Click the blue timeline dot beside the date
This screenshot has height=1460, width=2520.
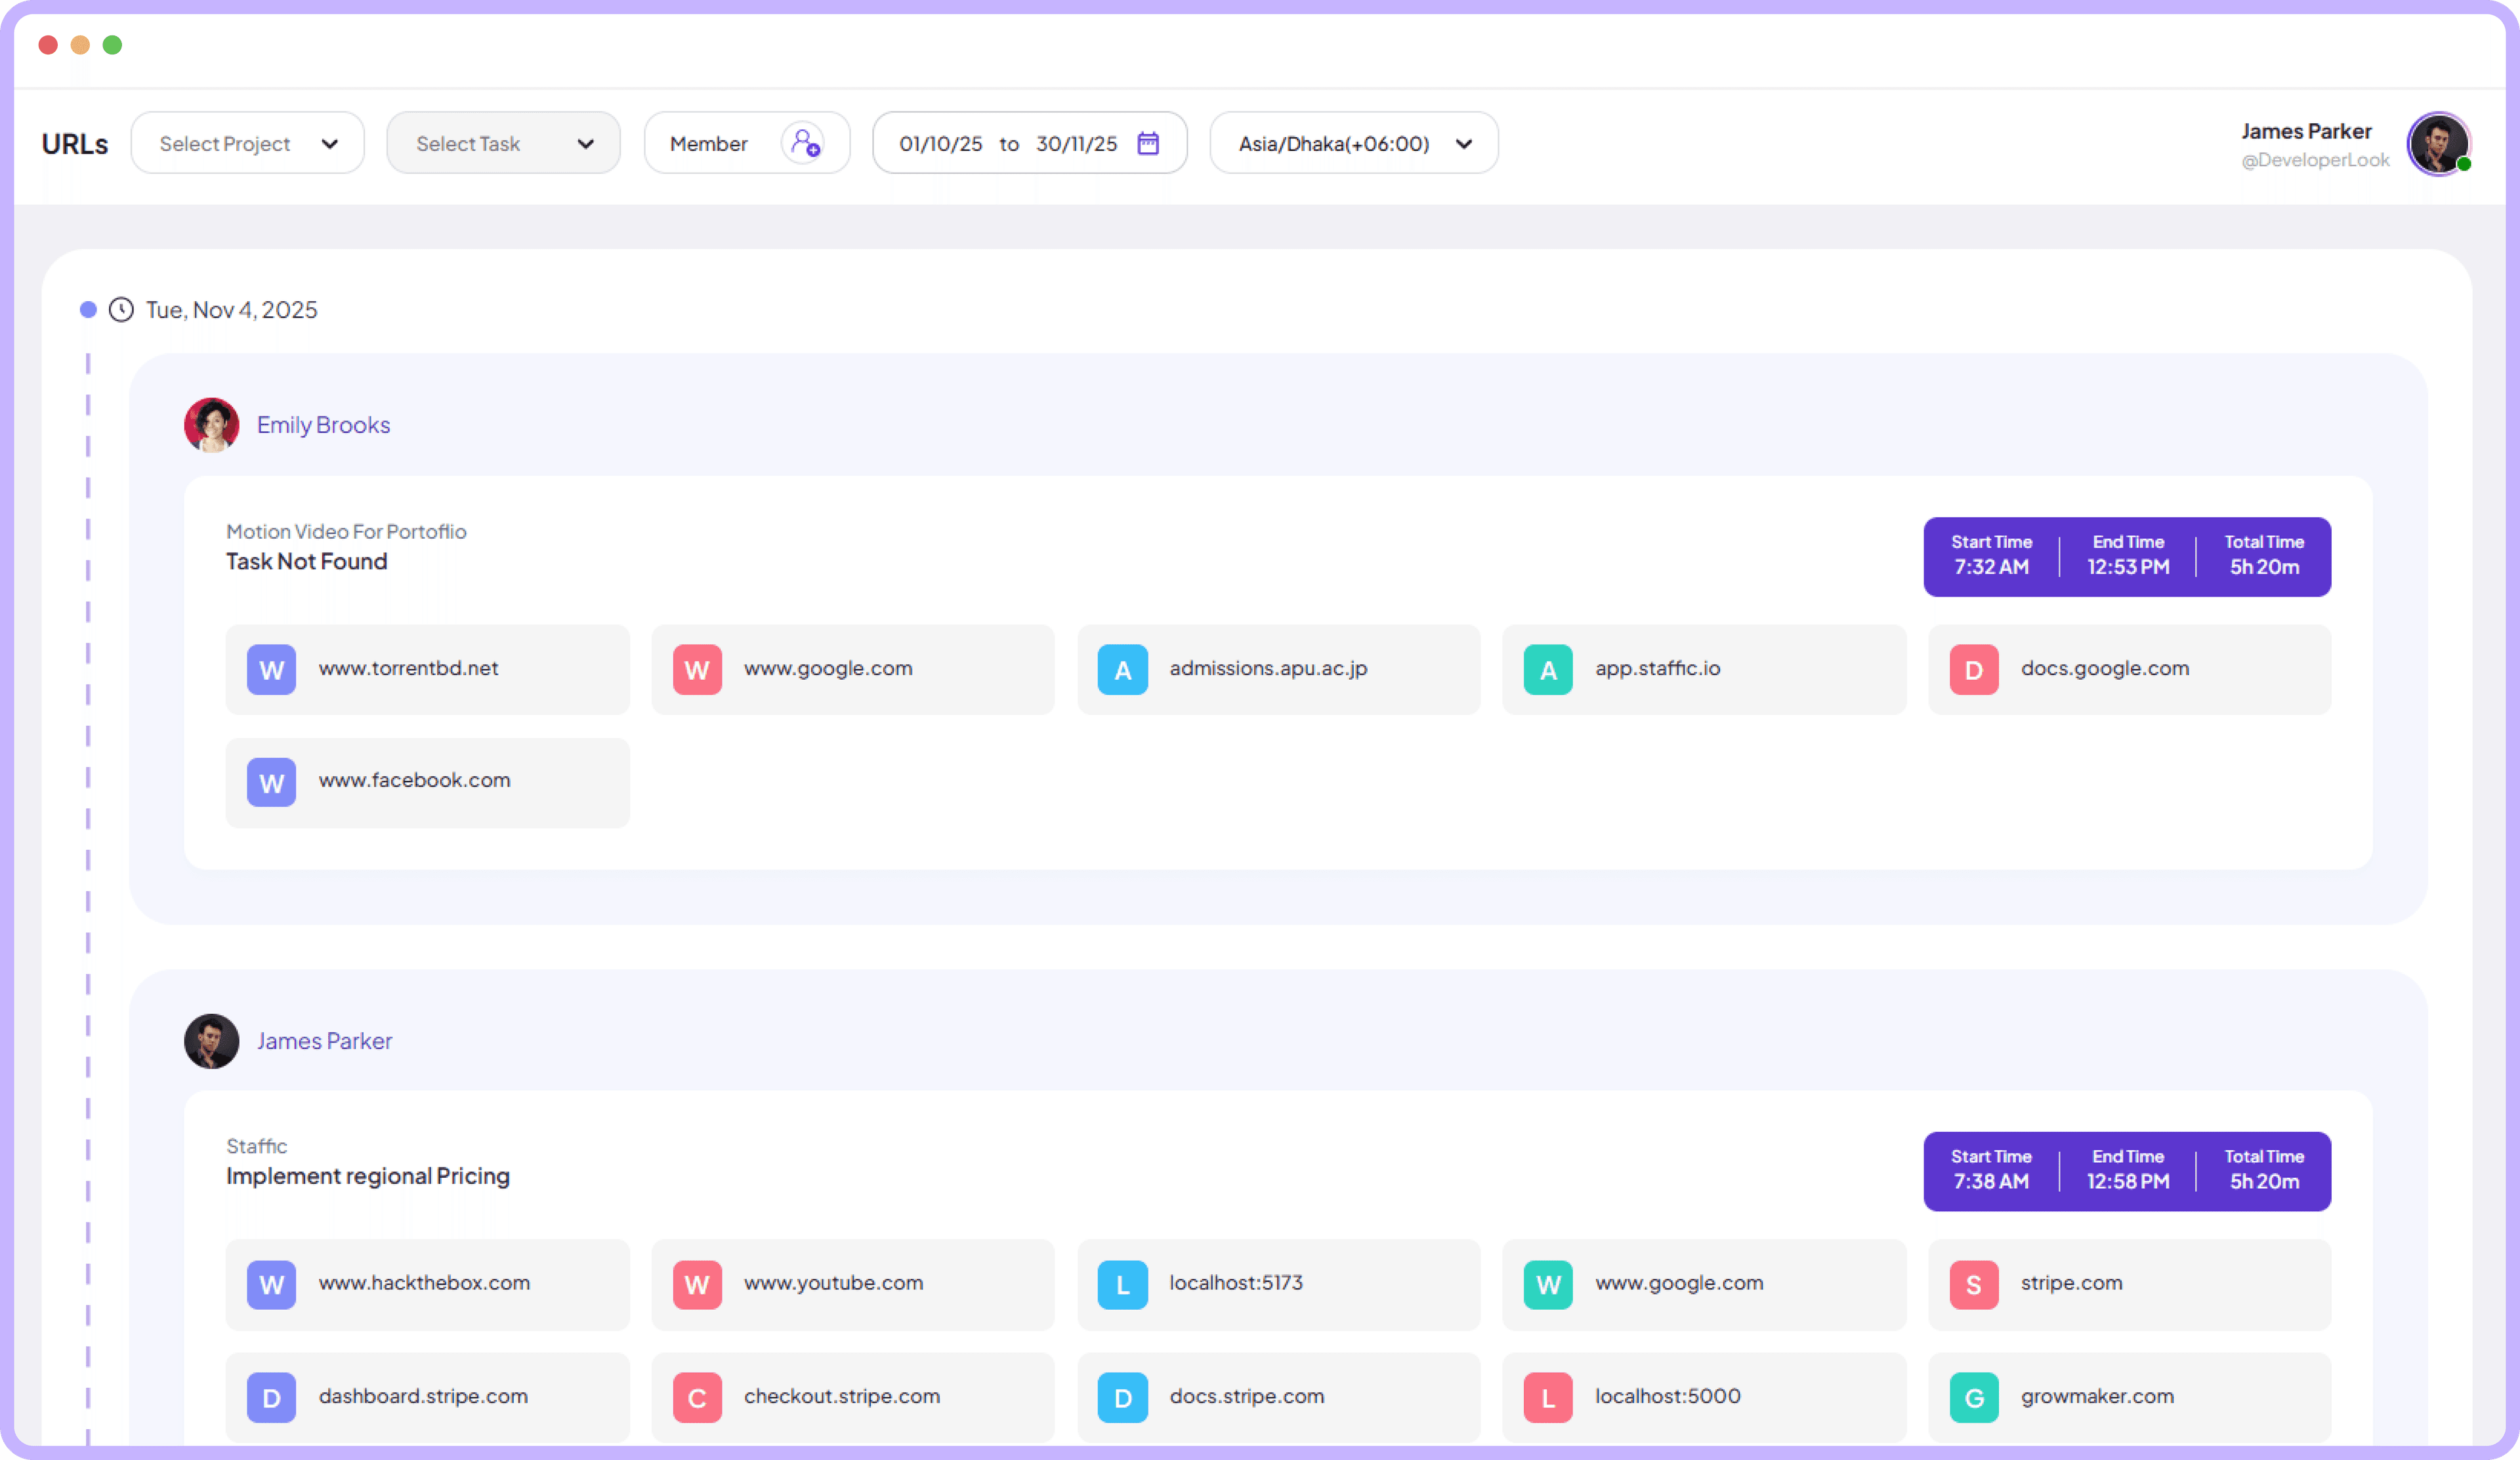[88, 310]
